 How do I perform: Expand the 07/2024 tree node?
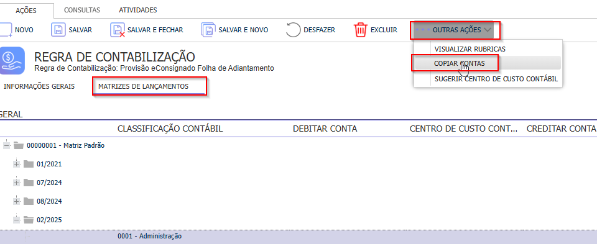(x=16, y=183)
